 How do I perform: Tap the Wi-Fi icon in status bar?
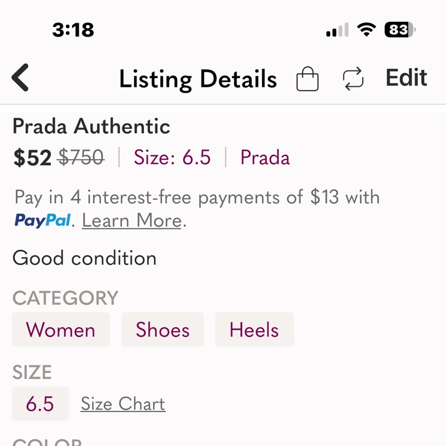pyautogui.click(x=366, y=29)
